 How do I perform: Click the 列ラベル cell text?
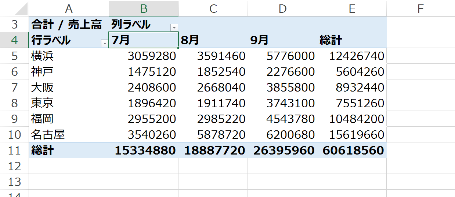click(x=131, y=25)
